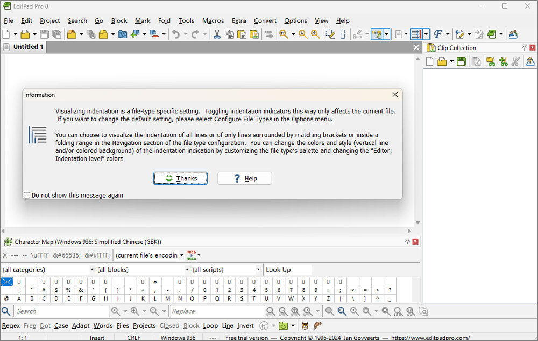Click the green notebook icon in the toolbar
Image resolution: width=538 pixels, height=341 pixels.
point(492,34)
